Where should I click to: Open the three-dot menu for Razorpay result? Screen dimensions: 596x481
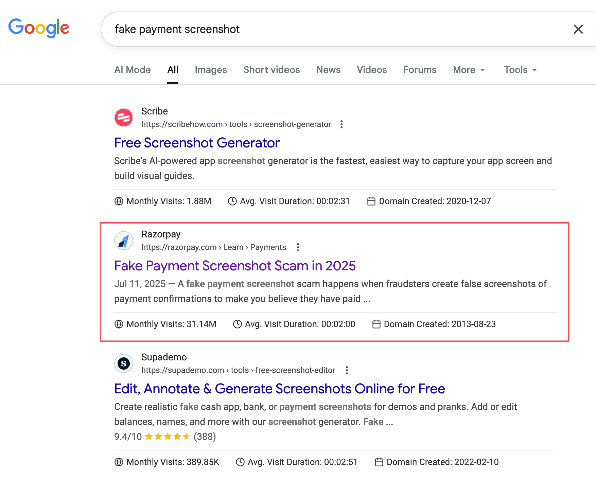tap(298, 247)
